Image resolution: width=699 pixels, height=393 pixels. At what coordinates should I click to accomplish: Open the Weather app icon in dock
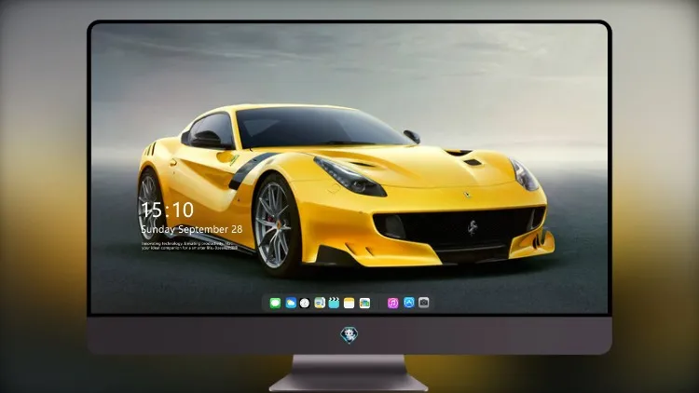pos(291,304)
